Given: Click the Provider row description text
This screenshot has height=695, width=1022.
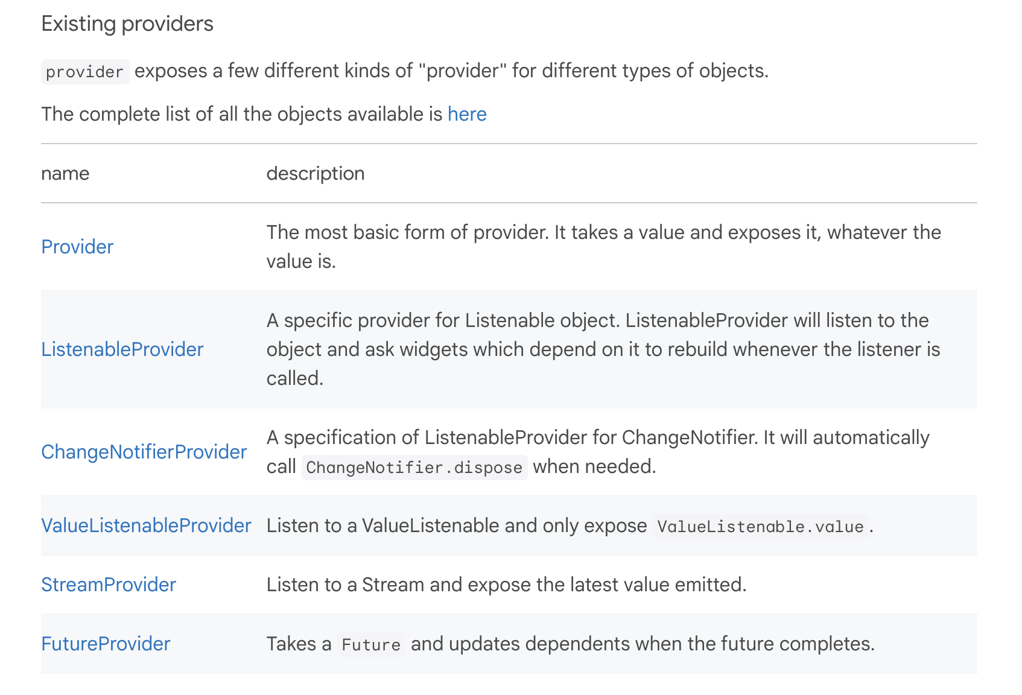Looking at the screenshot, I should (603, 247).
